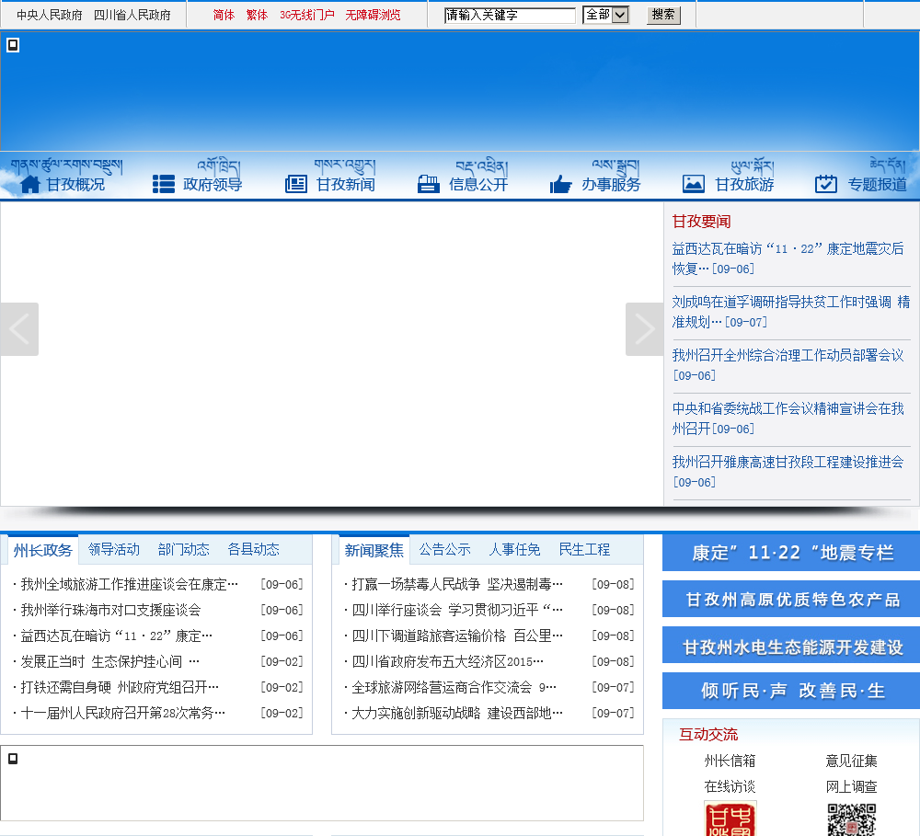Click the thumbs-up icon beside 办事服务
Screen dimensions: 920x836
pyautogui.click(x=561, y=184)
